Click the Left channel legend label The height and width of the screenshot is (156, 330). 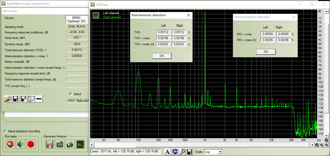[111, 13]
